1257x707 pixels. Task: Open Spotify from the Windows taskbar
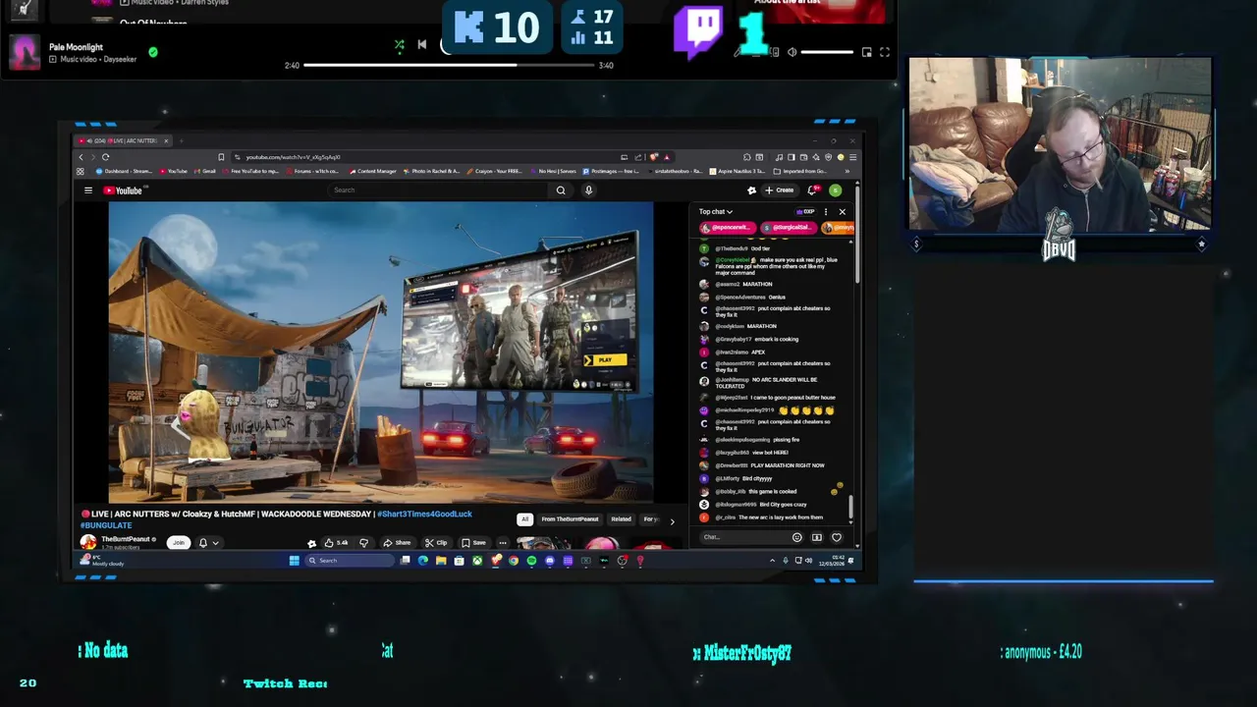click(531, 561)
